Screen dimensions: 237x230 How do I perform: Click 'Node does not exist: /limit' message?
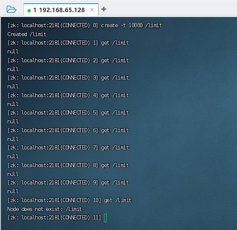point(45,209)
